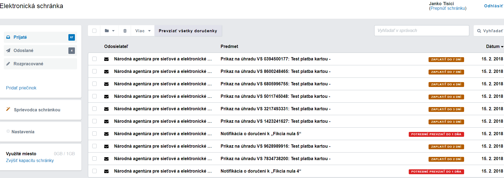Open Sprievodca schránkou guide
Viewport: 504px width, 178px height.
pyautogui.click(x=37, y=110)
